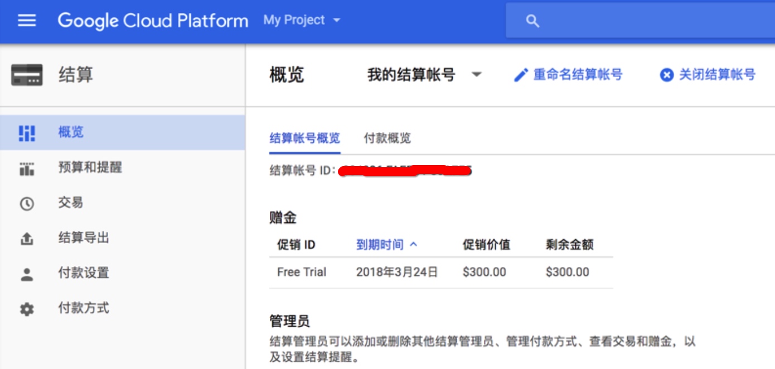
Task: Click the 付款方式 gear icon
Action: 27,309
